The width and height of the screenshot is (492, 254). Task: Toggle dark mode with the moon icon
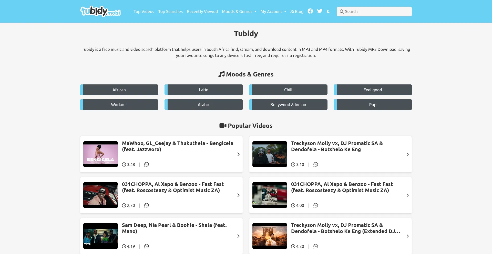point(329,12)
